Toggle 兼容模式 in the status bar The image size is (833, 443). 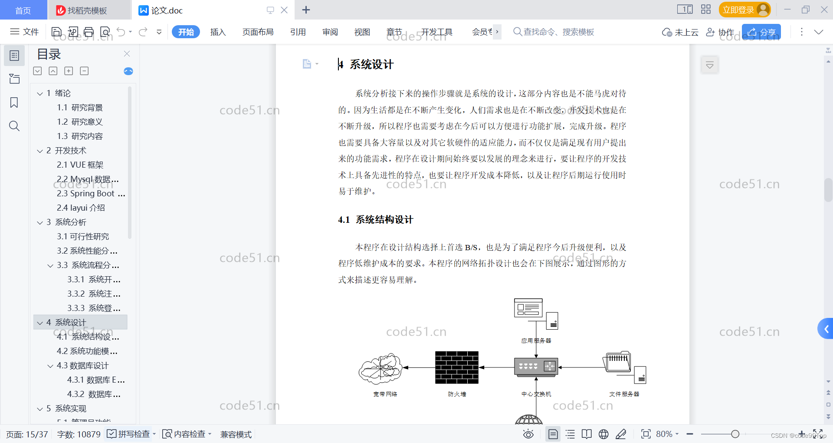coord(236,434)
